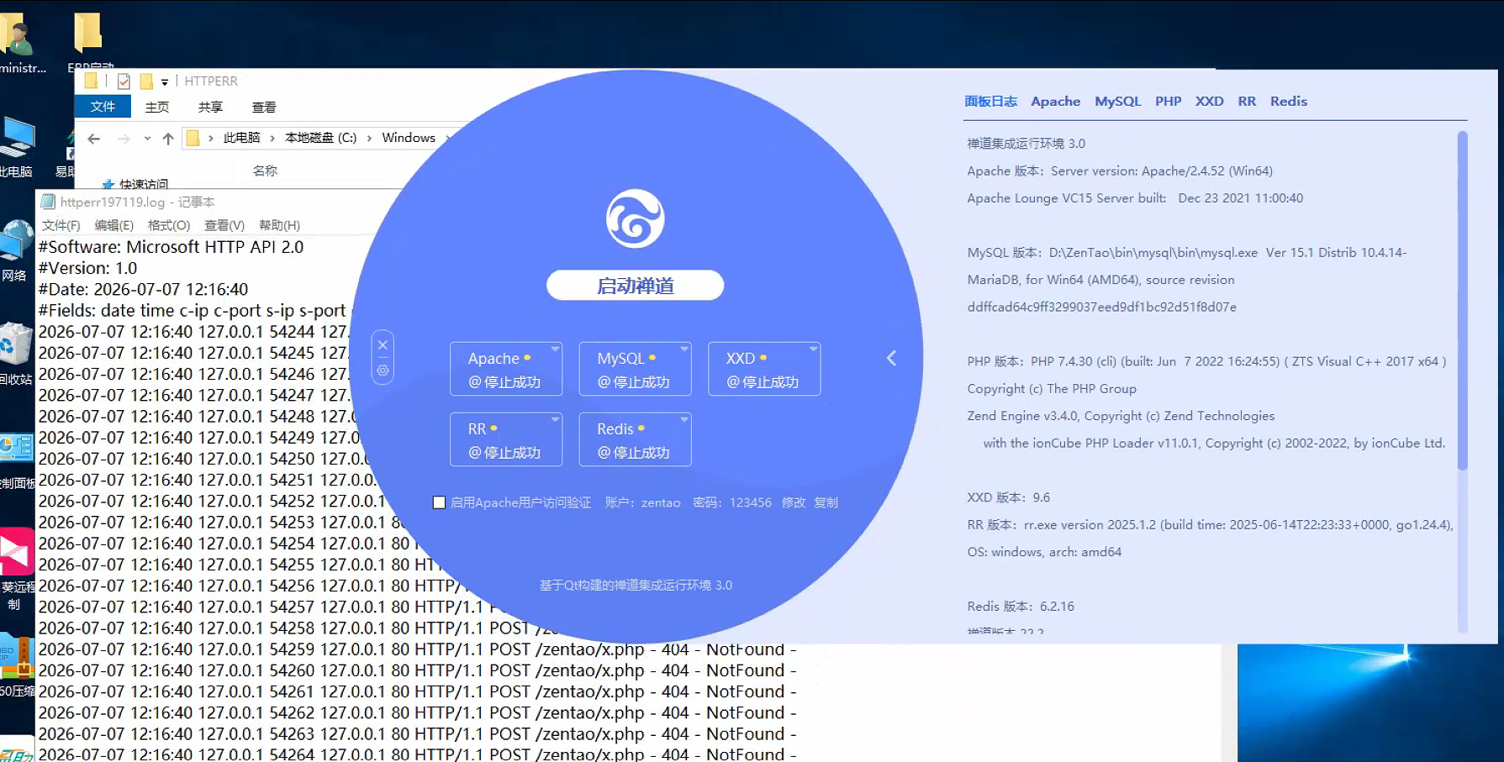
Task: Click the 启动禅道 start button
Action: tap(636, 286)
